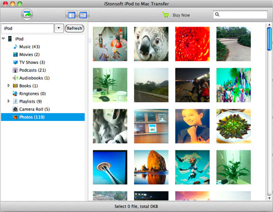
Task: Collapse the iPod tree node
Action: (3, 39)
